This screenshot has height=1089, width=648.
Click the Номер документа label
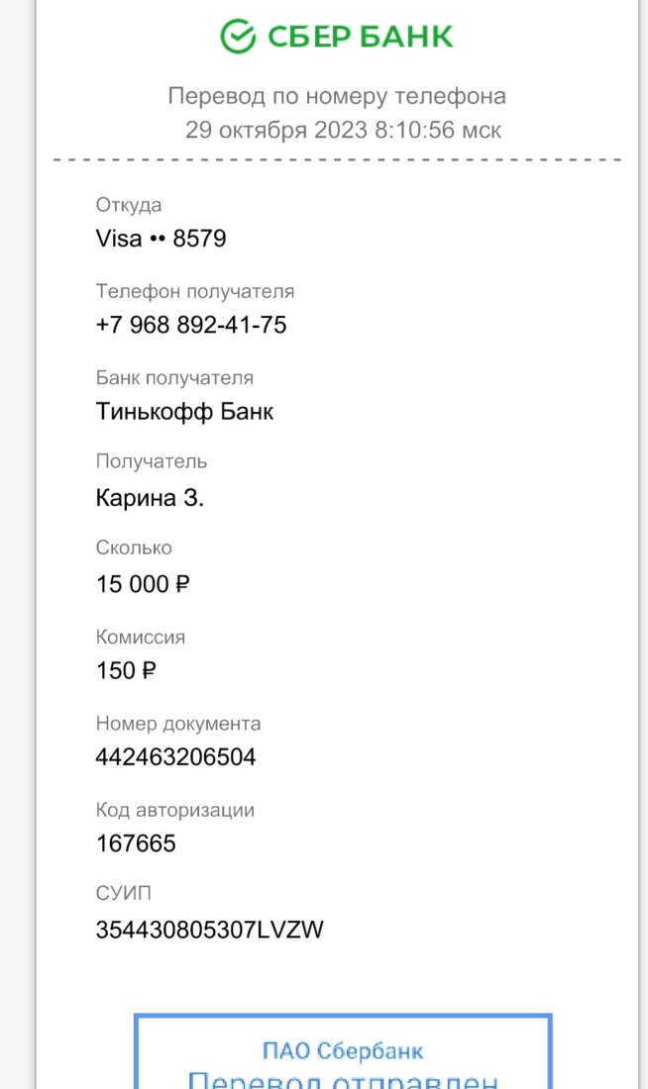(x=178, y=724)
